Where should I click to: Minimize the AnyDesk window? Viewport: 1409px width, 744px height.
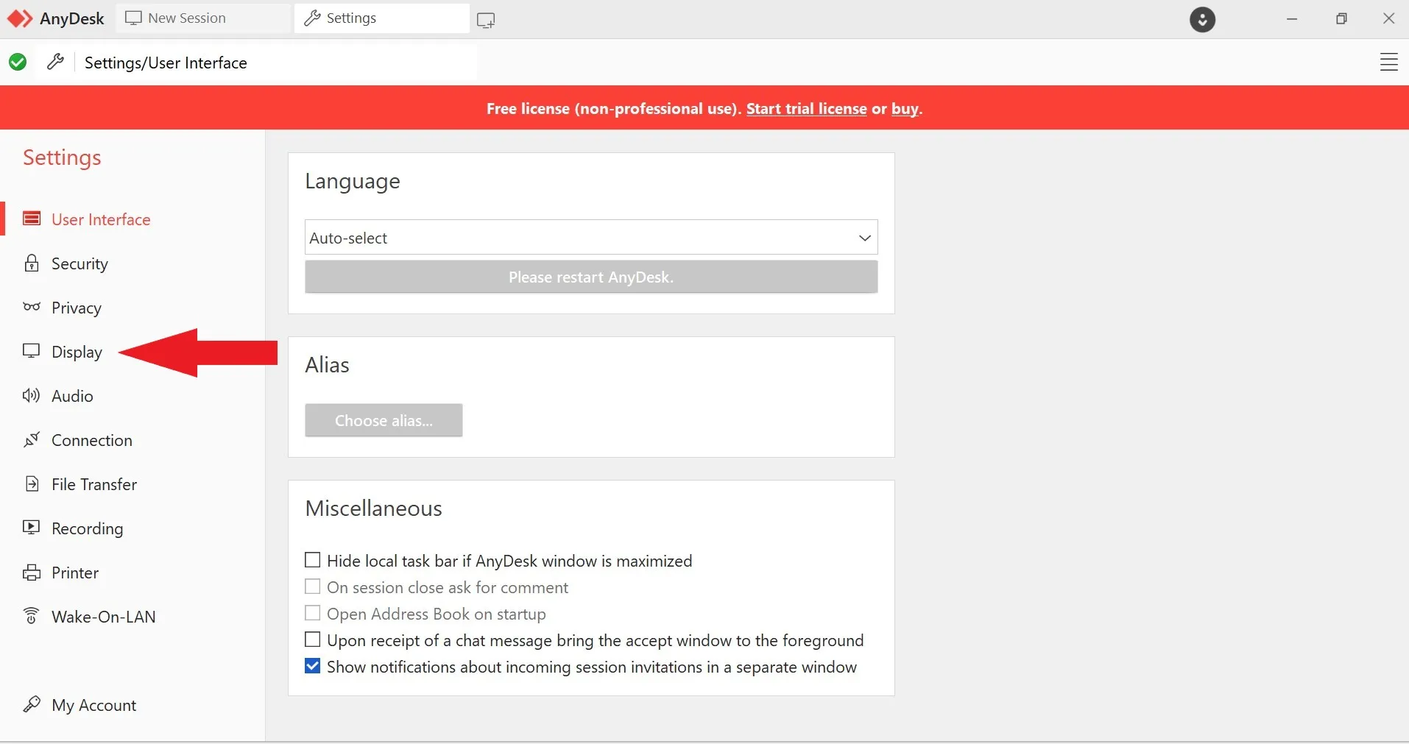(x=1292, y=19)
